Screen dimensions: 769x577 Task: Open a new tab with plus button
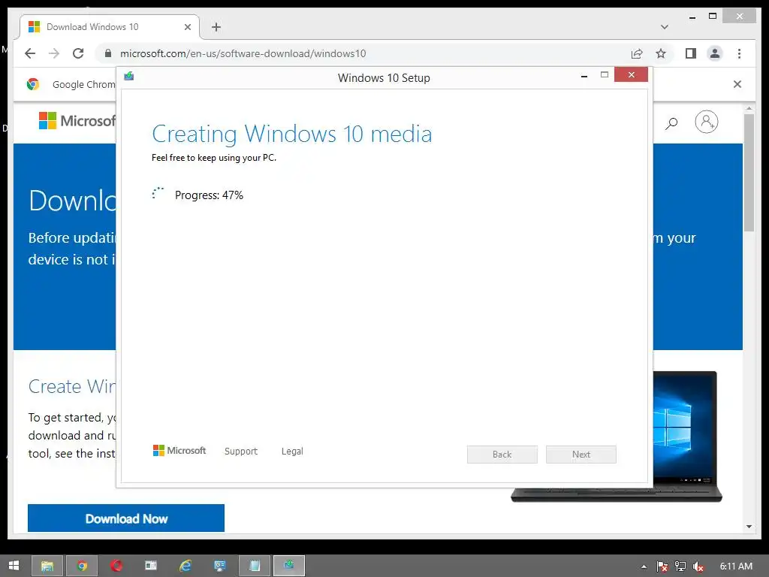point(216,27)
